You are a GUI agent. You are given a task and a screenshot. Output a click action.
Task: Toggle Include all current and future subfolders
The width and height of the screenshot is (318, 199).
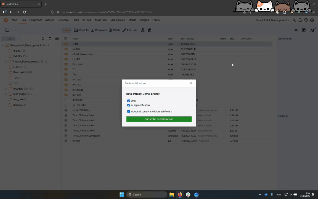[129, 111]
